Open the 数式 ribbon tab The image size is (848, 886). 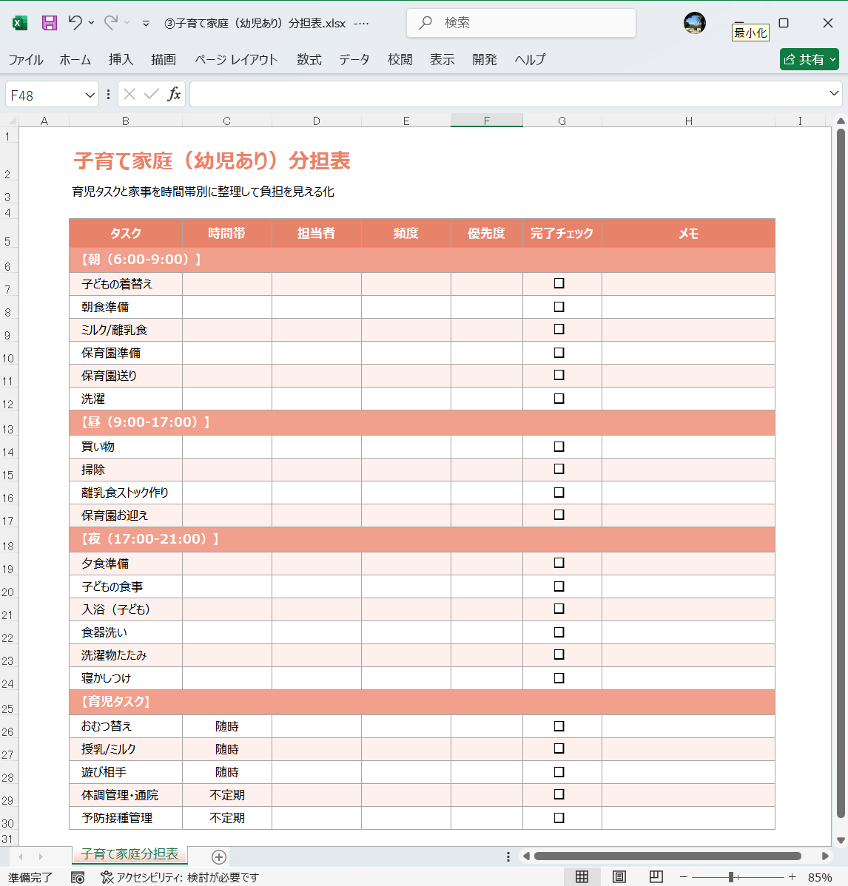click(309, 59)
